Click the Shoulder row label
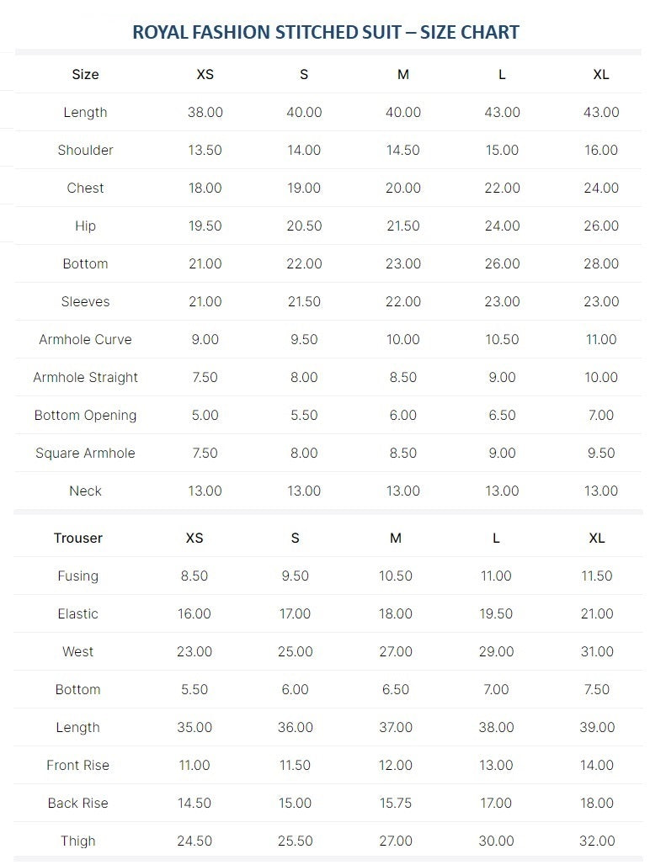The height and width of the screenshot is (865, 650). [x=85, y=150]
